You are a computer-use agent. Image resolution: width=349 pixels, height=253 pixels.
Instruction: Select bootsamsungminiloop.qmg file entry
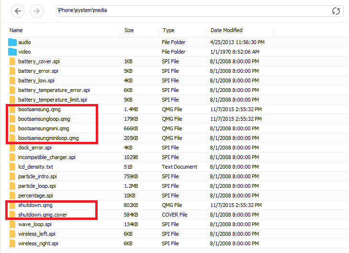48,138
